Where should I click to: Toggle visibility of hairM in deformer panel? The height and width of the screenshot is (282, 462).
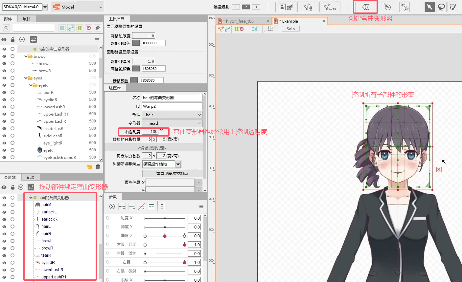pyautogui.click(x=4, y=205)
